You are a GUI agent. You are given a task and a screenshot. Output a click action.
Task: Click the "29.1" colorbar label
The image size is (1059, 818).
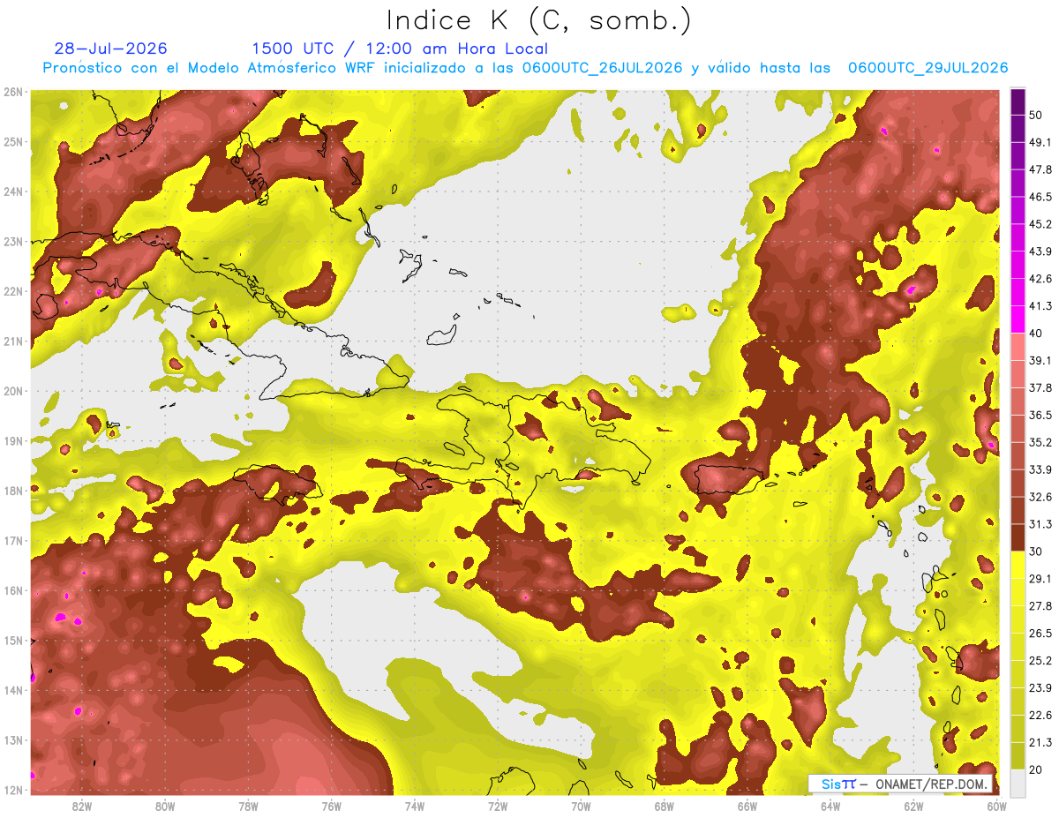pyautogui.click(x=1040, y=578)
